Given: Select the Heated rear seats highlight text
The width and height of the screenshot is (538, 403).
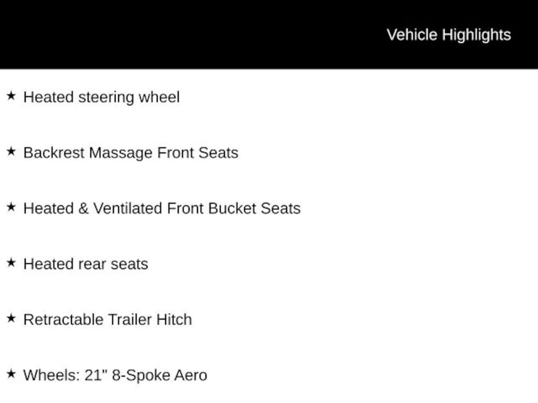Looking at the screenshot, I should pyautogui.click(x=86, y=264).
